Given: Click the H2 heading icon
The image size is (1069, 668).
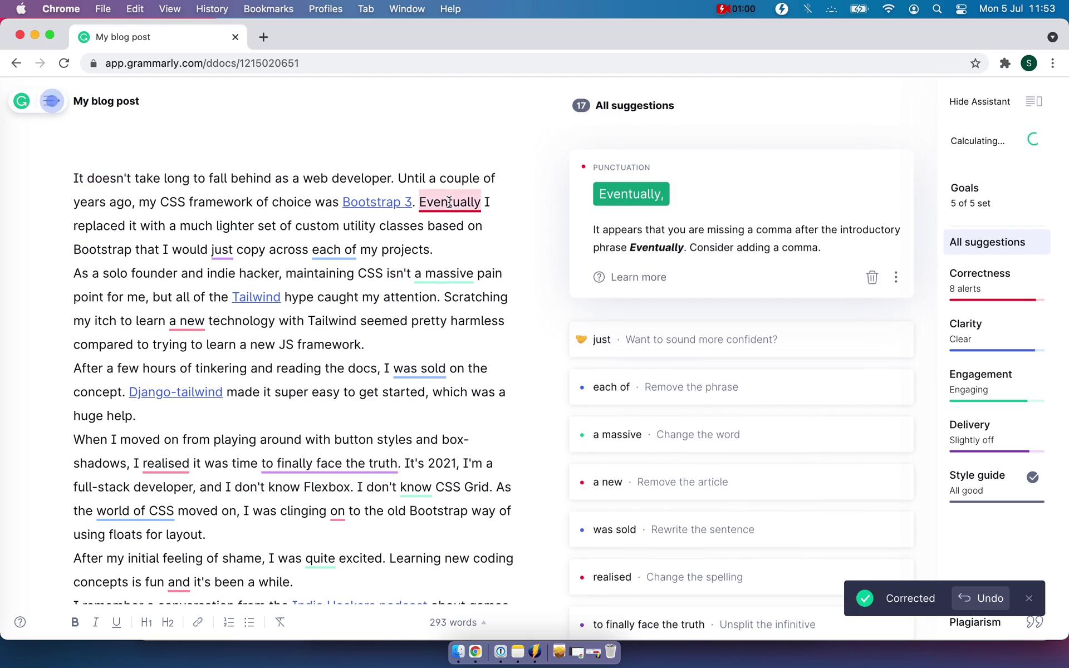Looking at the screenshot, I should (x=168, y=622).
